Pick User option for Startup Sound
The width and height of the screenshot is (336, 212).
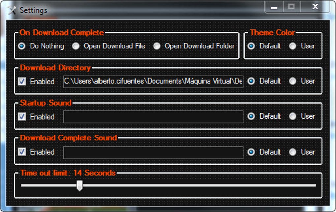pos(293,116)
